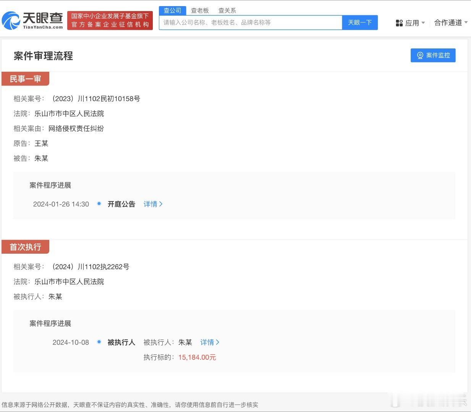Screen dimensions: 471x412
Task: Switch to the 查老板 tab
Action: [x=200, y=10]
